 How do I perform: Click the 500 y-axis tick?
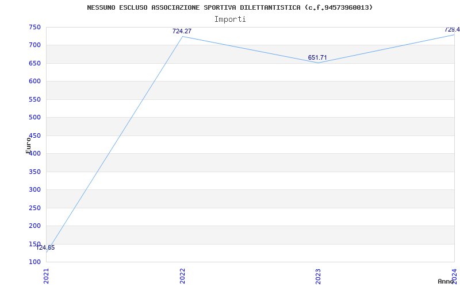34,118
